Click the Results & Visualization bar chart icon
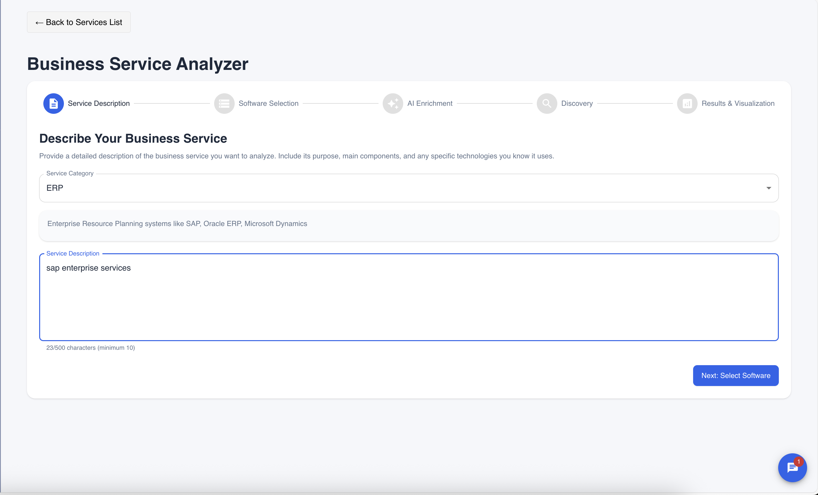 pos(687,103)
